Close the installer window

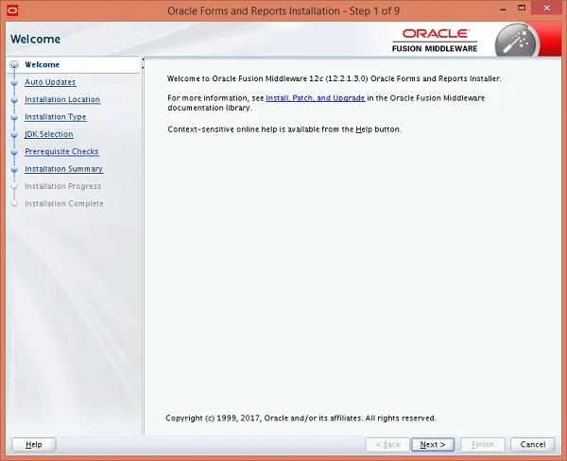pyautogui.click(x=547, y=8)
